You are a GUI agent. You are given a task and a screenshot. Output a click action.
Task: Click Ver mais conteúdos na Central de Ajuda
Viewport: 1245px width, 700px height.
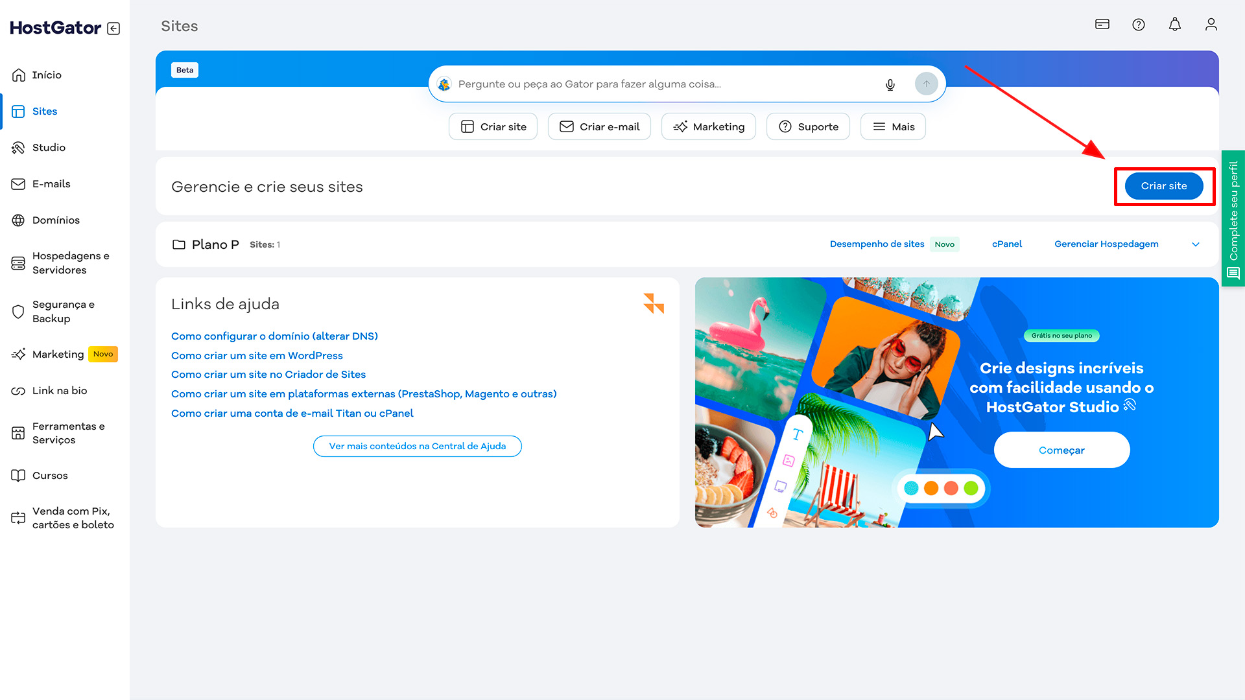tap(418, 447)
